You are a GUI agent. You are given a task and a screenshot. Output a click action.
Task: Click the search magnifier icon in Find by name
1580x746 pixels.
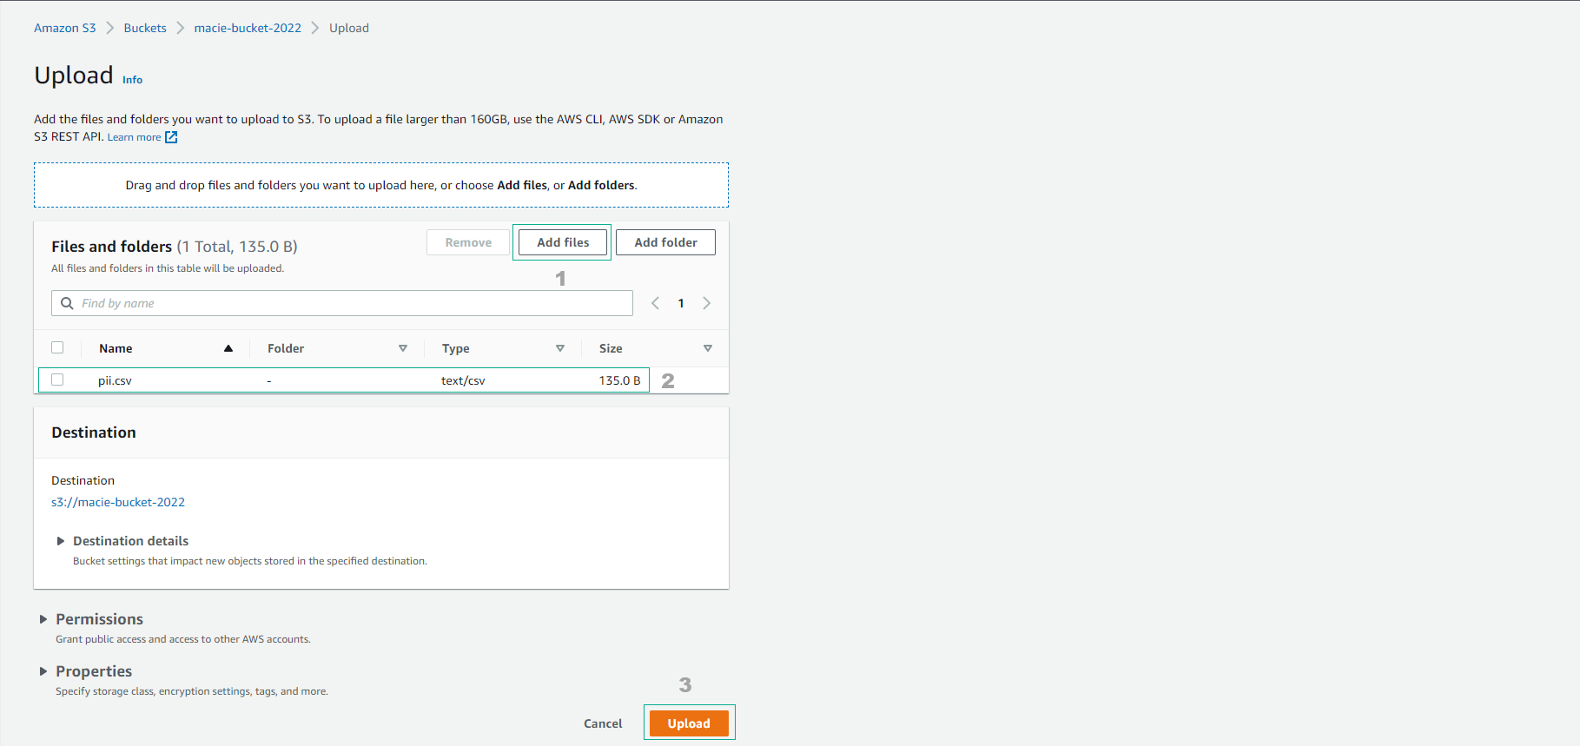pyautogui.click(x=67, y=303)
